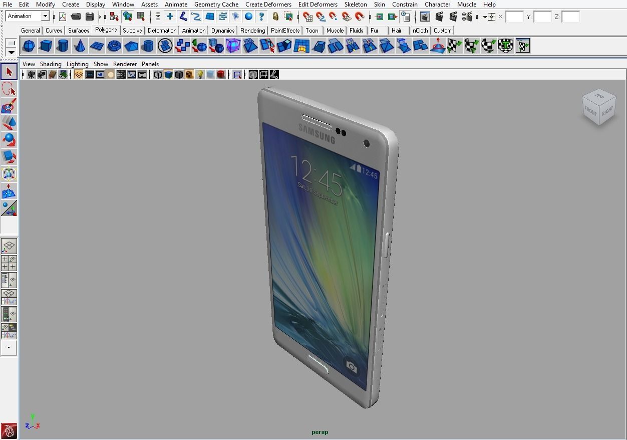Viewport: 627px width, 440px height.
Task: Activate the Scale tool
Action: (x=9, y=157)
